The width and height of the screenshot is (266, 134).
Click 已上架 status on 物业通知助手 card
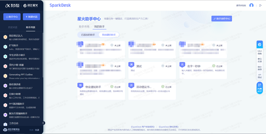pos(115,87)
